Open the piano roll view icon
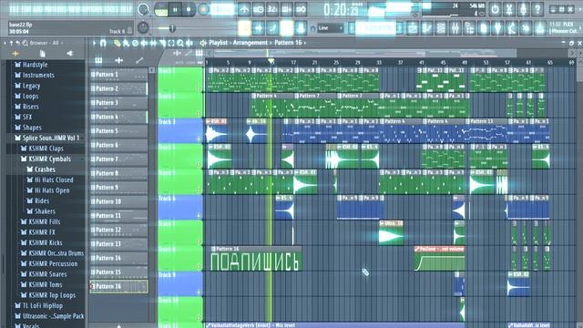The width and height of the screenshot is (583, 328). point(426,28)
